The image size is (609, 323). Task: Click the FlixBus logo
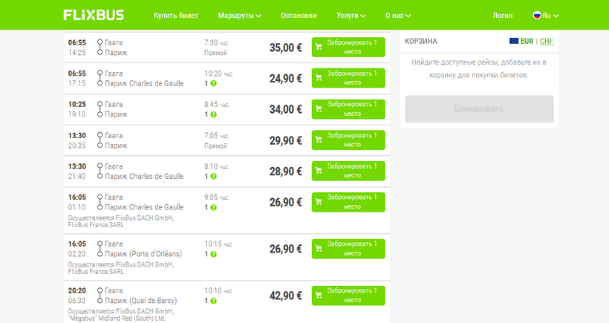(x=94, y=15)
